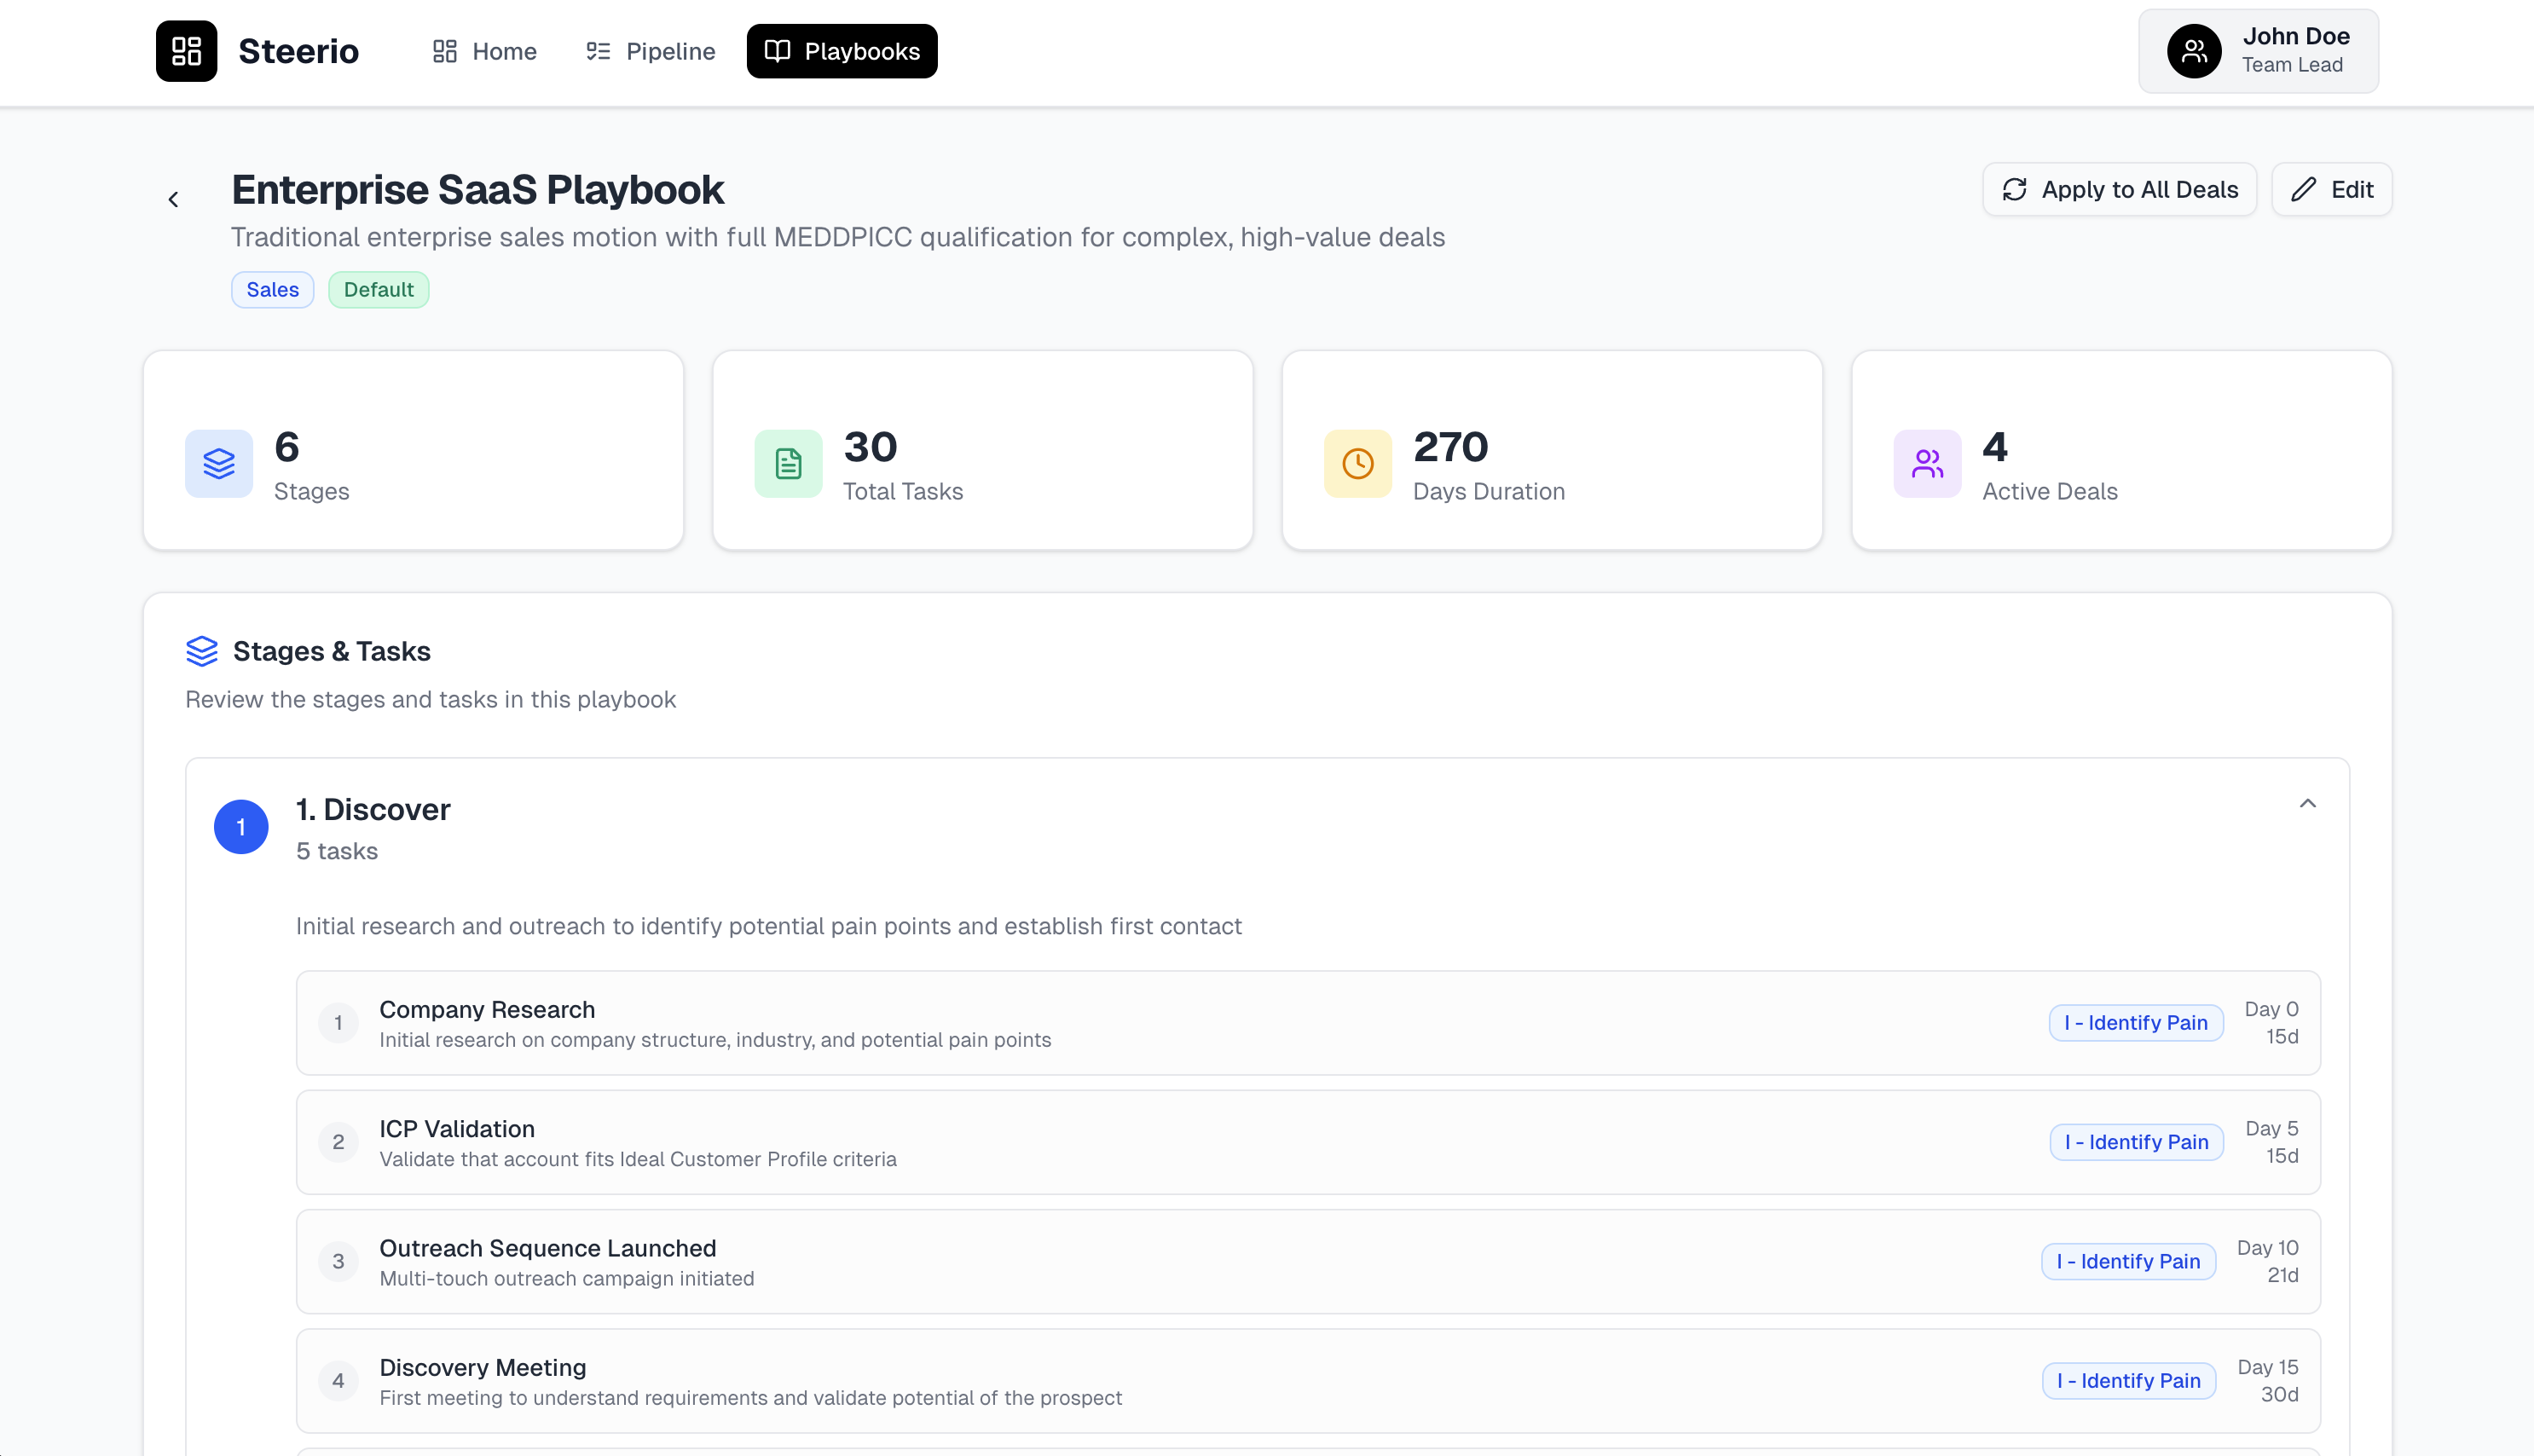Collapse the Discover stage section

tap(2309, 803)
